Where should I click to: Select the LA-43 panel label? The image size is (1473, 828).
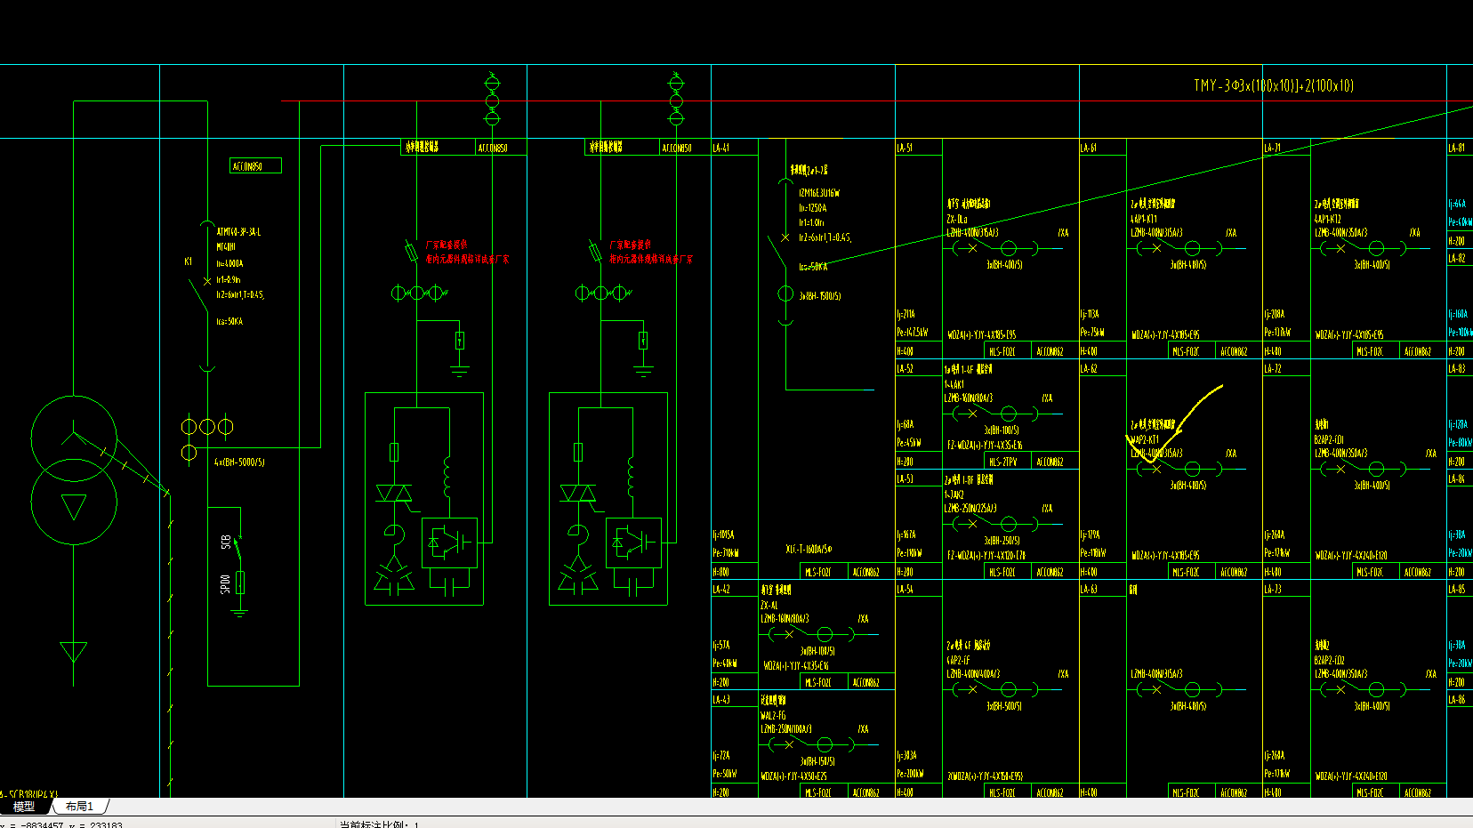click(x=720, y=699)
